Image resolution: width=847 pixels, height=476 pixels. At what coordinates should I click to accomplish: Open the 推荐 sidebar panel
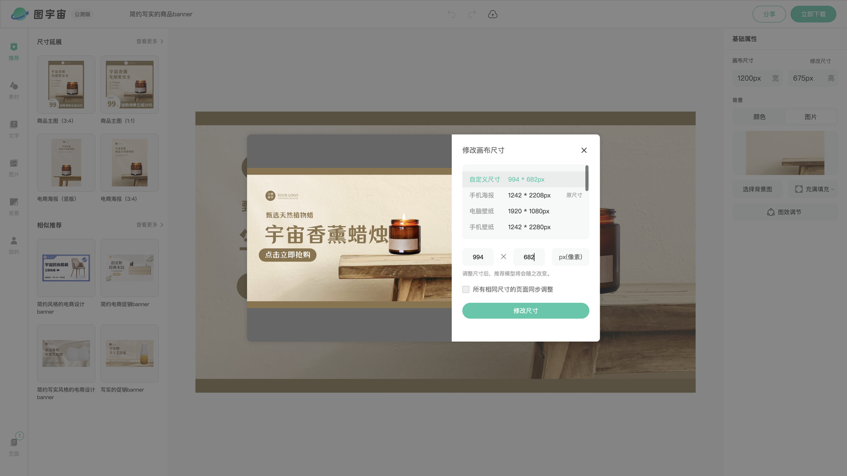[x=14, y=51]
